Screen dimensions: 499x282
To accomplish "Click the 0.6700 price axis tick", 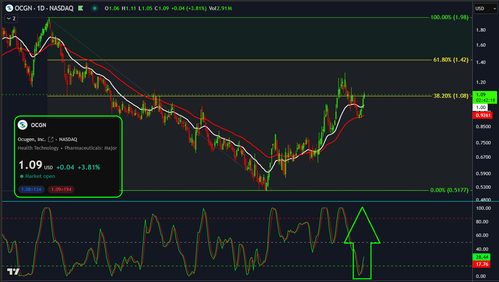I will [x=483, y=157].
